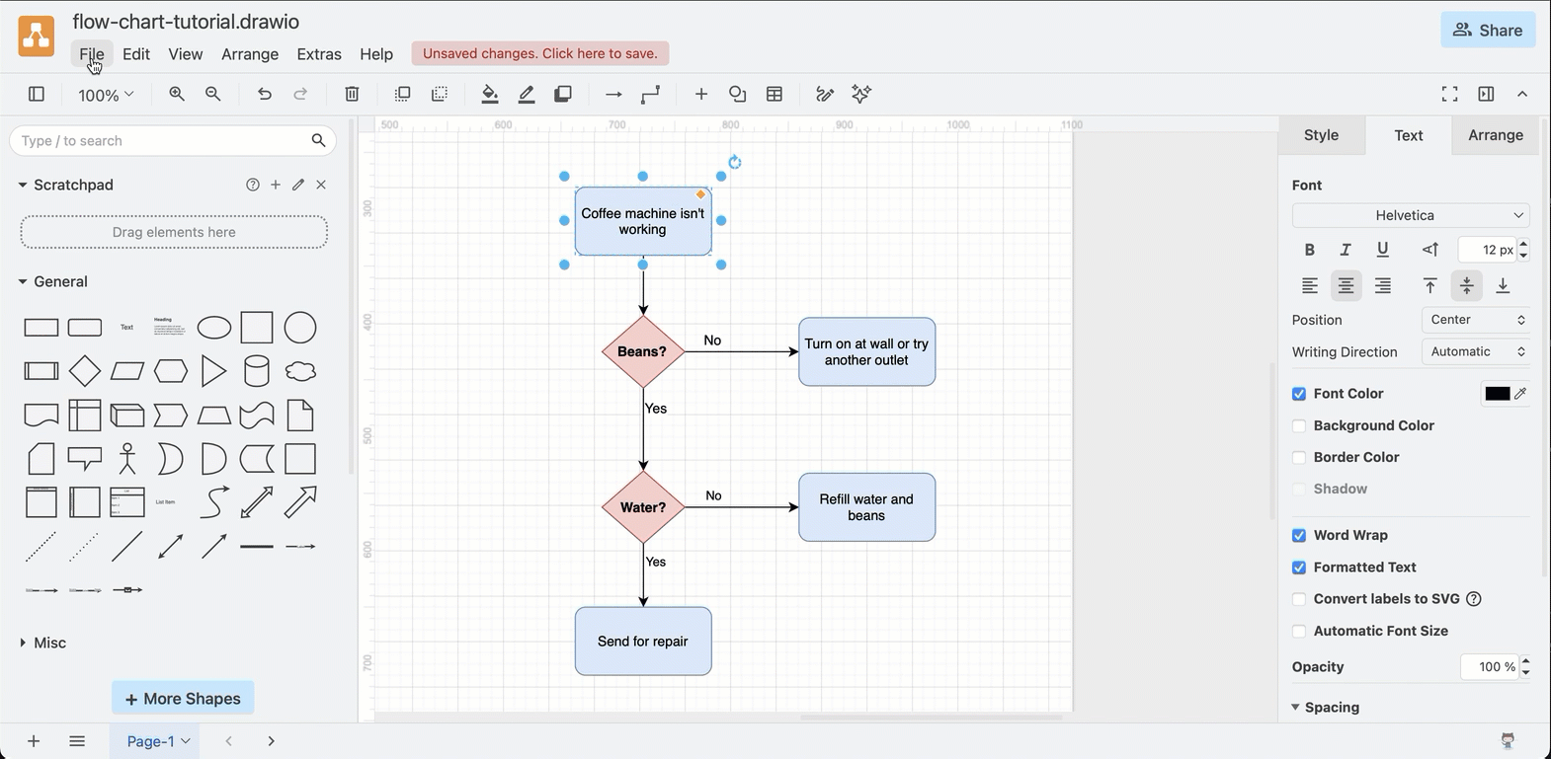1551x759 pixels.
Task: Toggle the format panel icon
Action: 1486,94
